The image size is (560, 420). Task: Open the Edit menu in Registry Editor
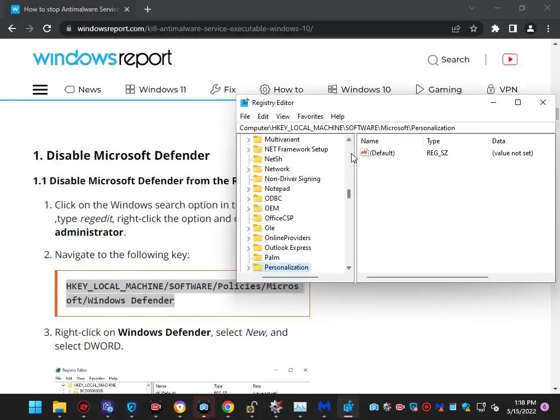point(263,116)
